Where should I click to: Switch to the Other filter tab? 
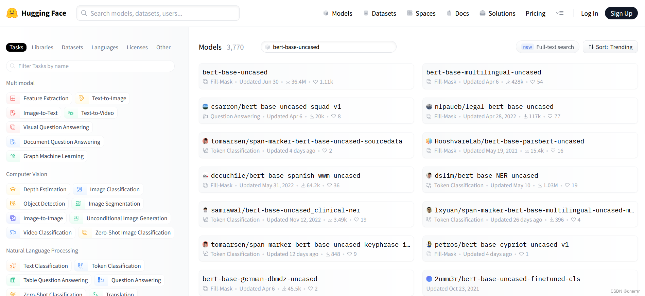(x=163, y=47)
